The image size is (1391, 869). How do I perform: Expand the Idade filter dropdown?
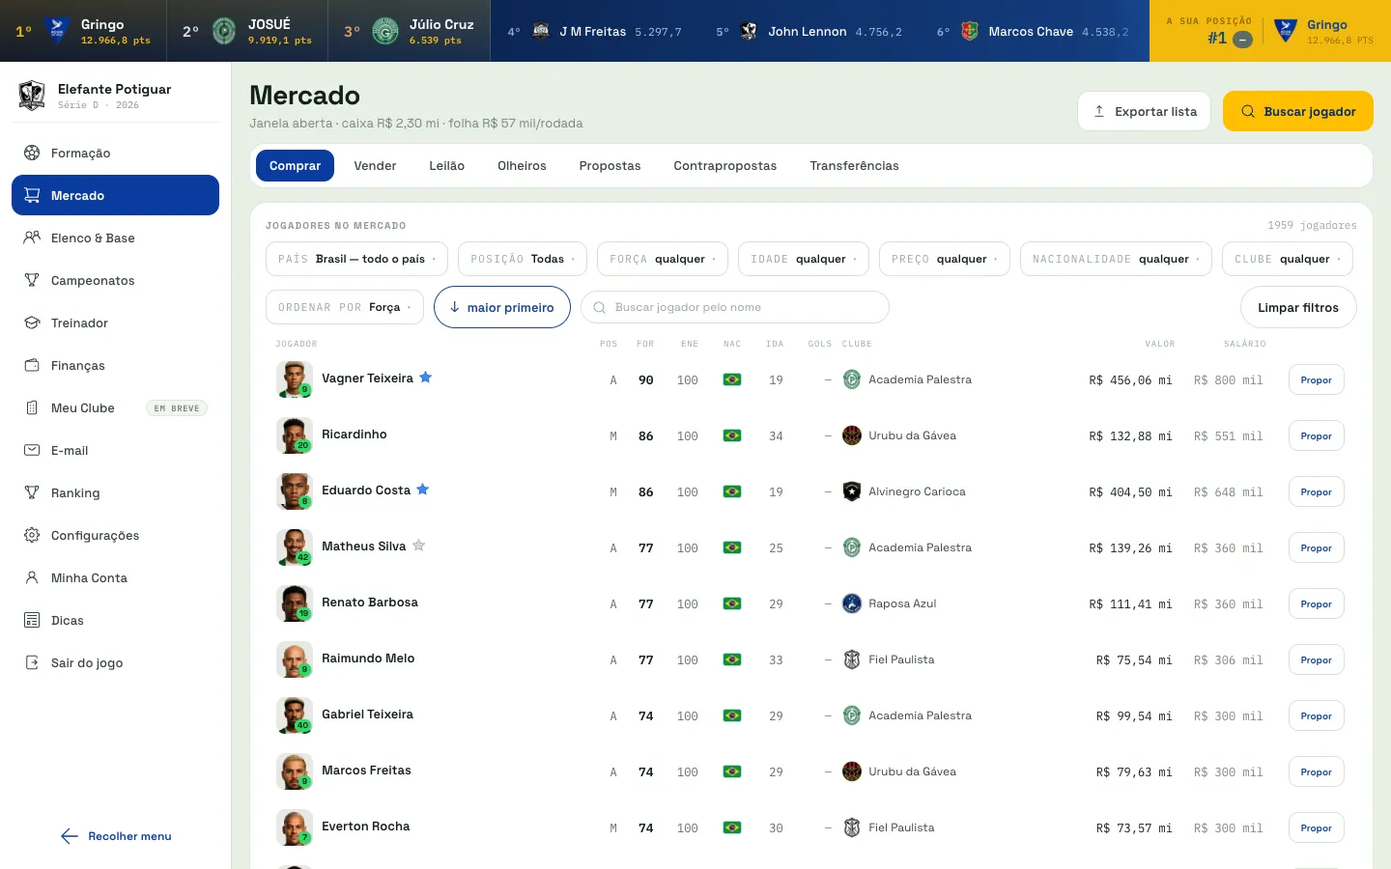[804, 259]
